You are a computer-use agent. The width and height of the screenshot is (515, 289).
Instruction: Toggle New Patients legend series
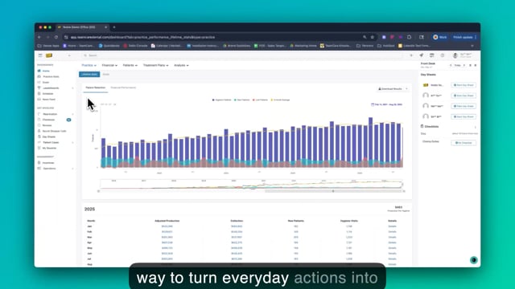coord(241,100)
